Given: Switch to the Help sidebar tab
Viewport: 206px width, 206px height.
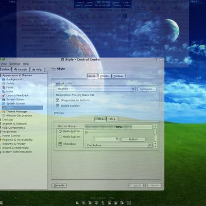Looking at the screenshot, I should tap(37, 70).
